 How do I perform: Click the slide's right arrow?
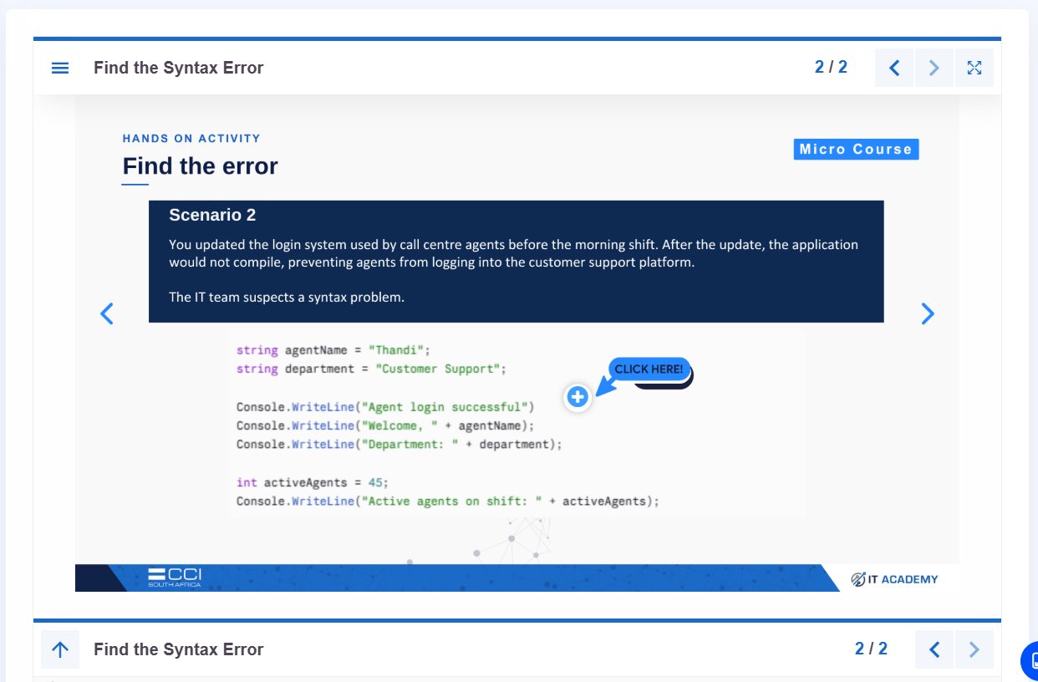pyautogui.click(x=928, y=313)
